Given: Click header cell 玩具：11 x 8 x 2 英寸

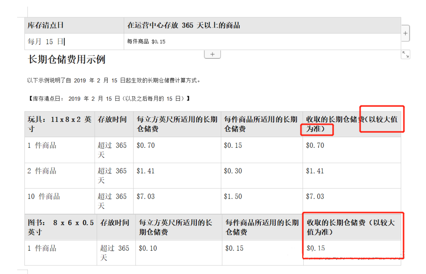Looking at the screenshot, I should point(60,124).
